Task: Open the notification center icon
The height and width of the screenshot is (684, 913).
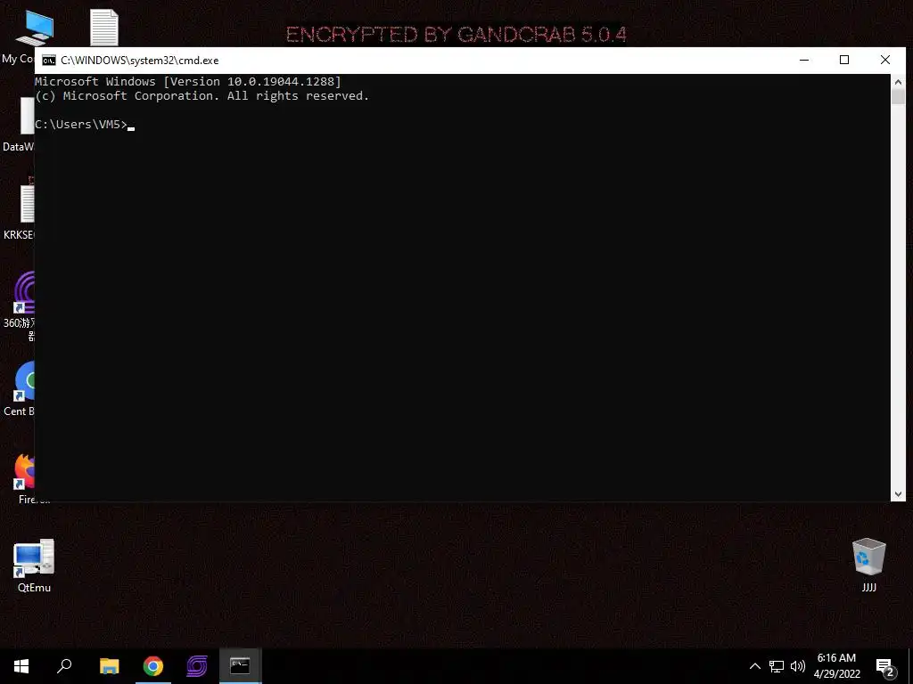Action: coord(885,666)
